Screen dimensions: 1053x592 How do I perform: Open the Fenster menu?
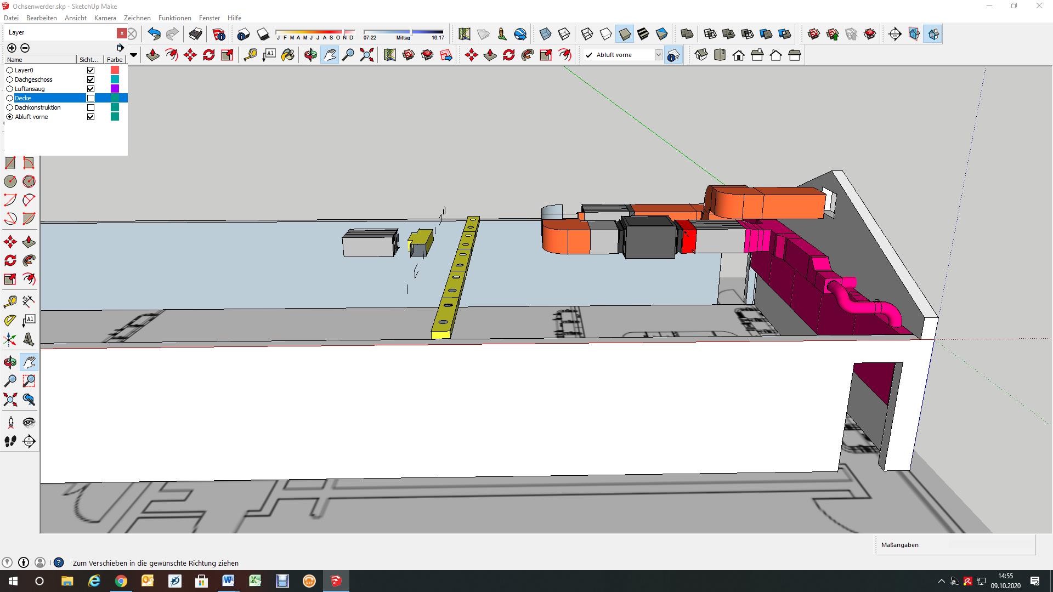click(x=209, y=18)
